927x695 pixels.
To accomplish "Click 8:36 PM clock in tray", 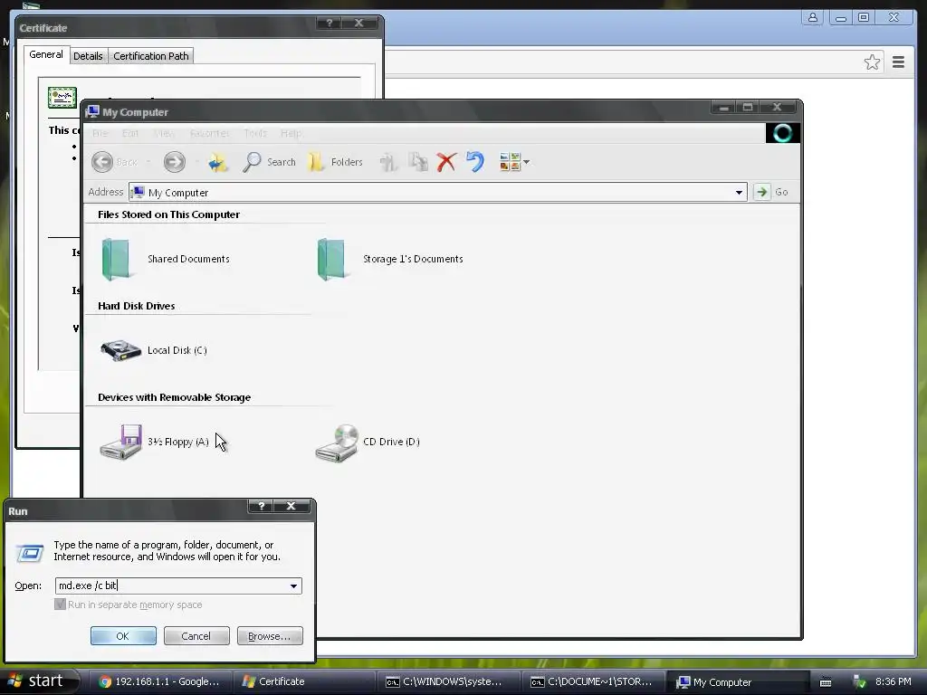I will click(x=893, y=682).
